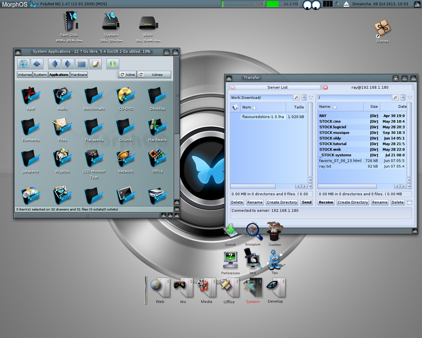Browse local path with magnifier button

(296, 98)
